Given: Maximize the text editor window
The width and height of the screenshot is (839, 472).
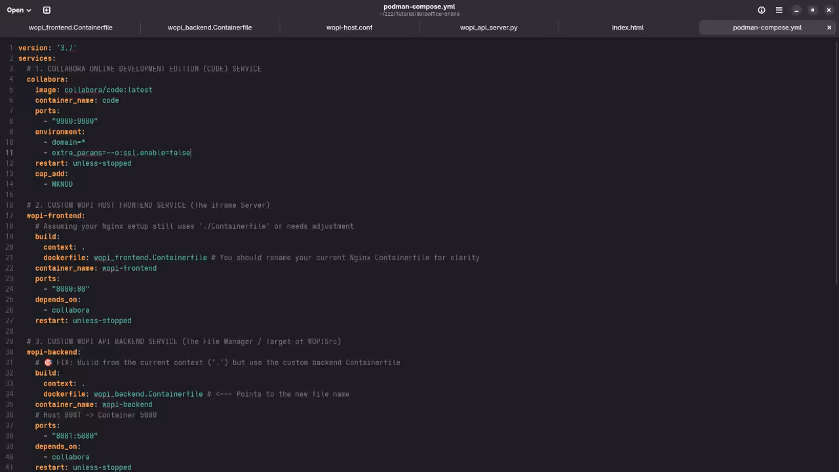Looking at the screenshot, I should coord(812,10).
